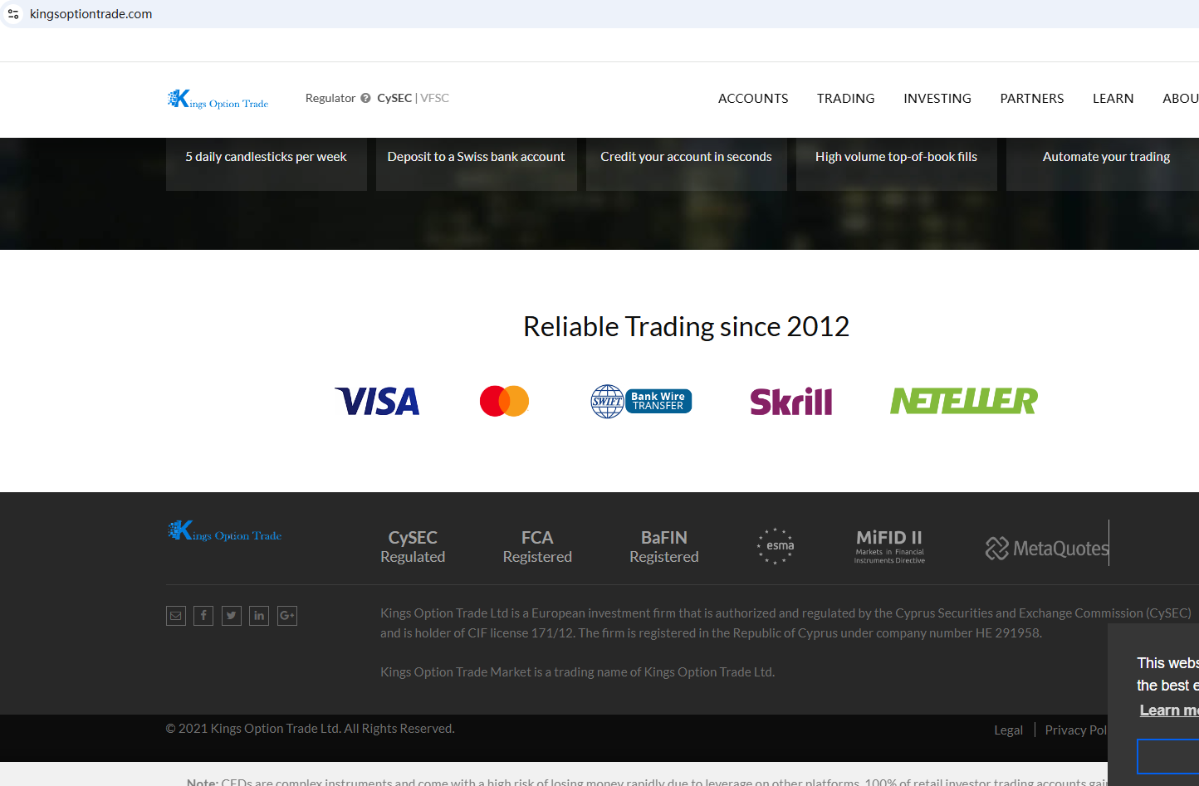Click the Neteller payment logo
Viewport: 1199px width, 786px height.
(x=964, y=401)
